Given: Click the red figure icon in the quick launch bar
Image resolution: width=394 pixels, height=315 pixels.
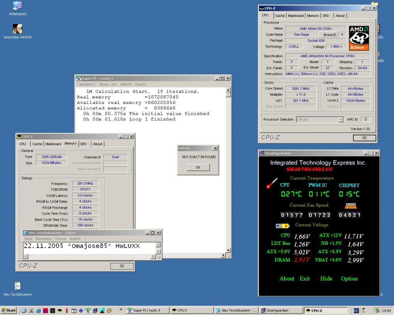Looking at the screenshot, I should [67, 311].
